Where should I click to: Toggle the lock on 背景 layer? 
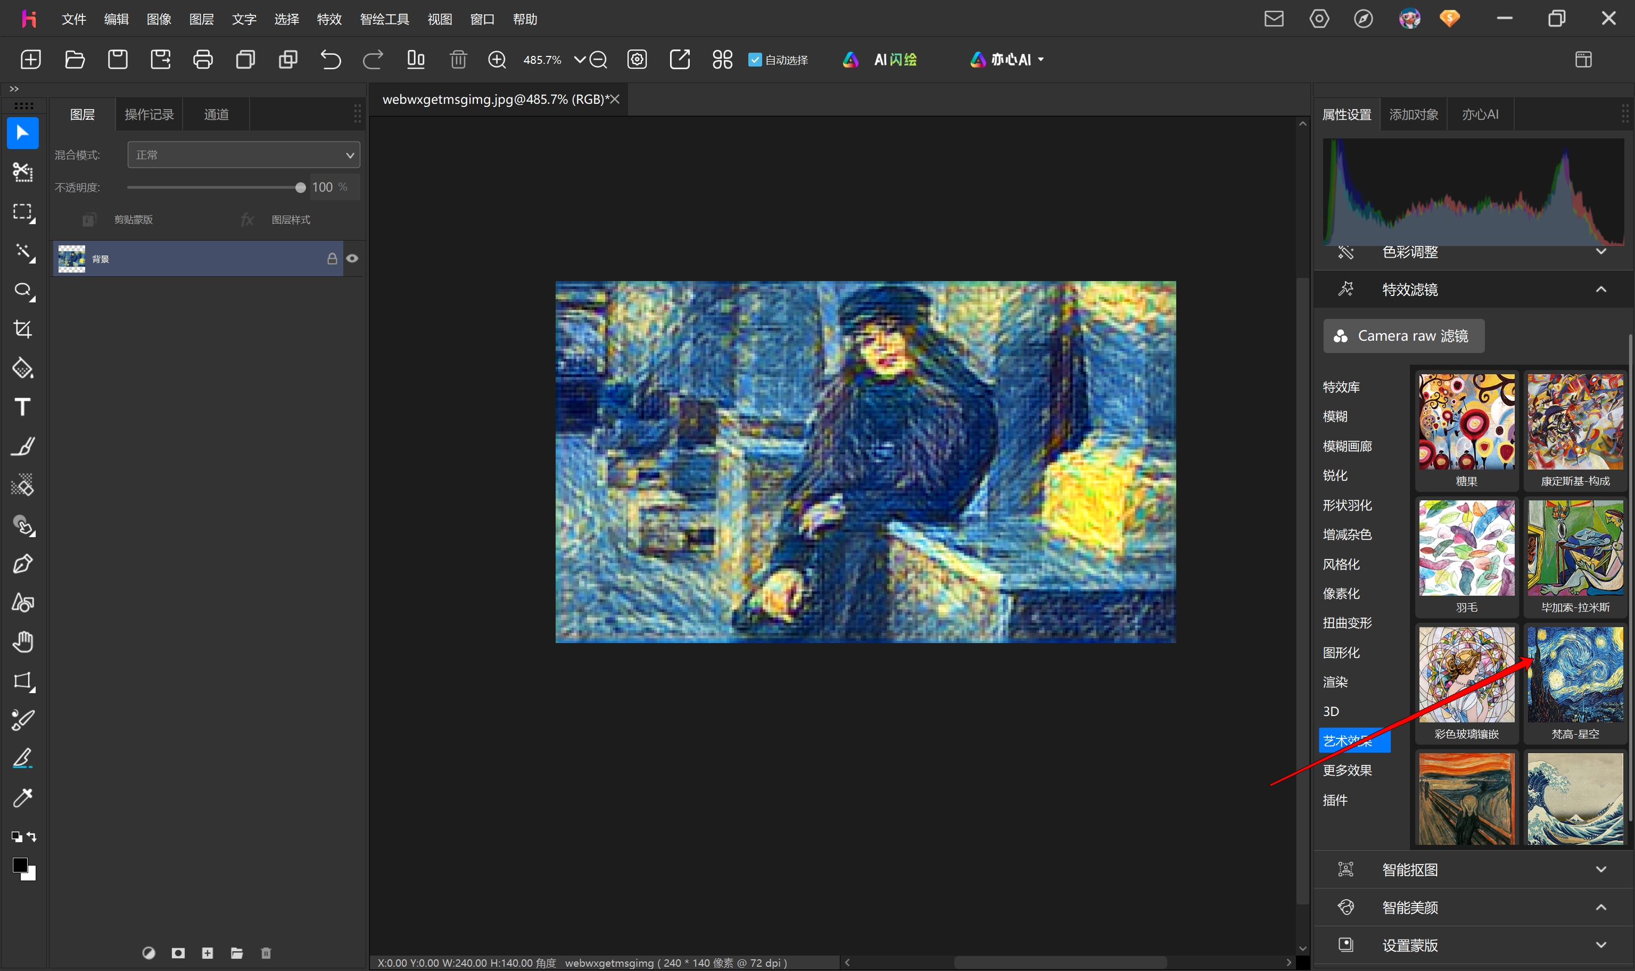click(x=332, y=258)
